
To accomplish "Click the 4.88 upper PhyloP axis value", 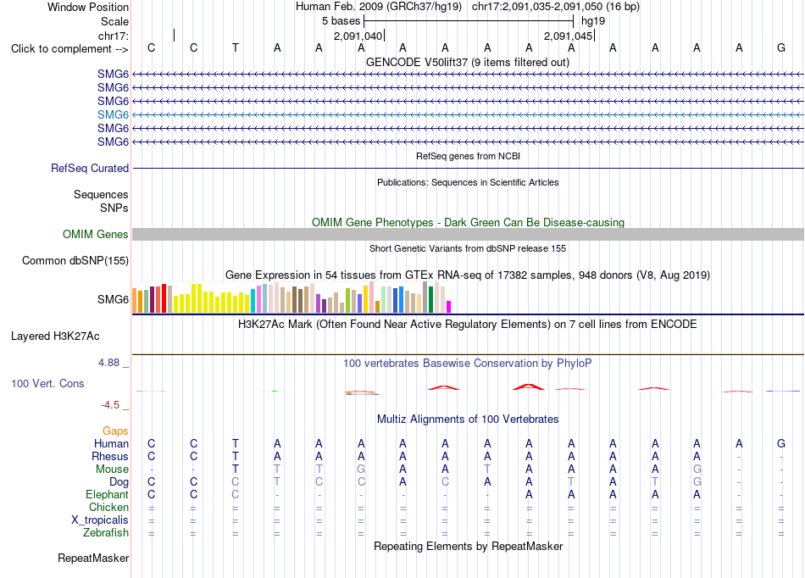I will tap(108, 363).
